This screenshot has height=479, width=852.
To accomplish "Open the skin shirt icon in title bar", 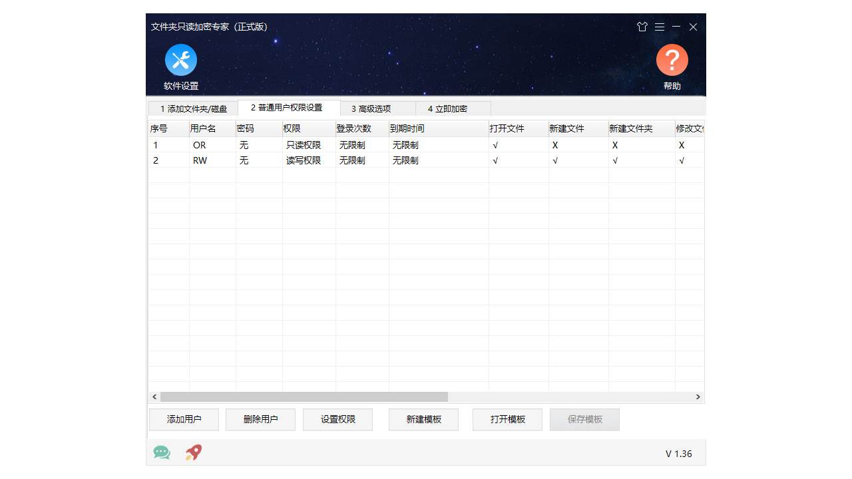I will pyautogui.click(x=642, y=27).
